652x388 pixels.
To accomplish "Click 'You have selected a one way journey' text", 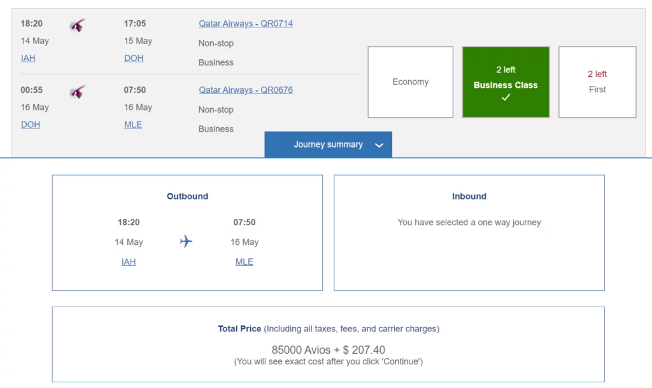I will click(x=469, y=222).
